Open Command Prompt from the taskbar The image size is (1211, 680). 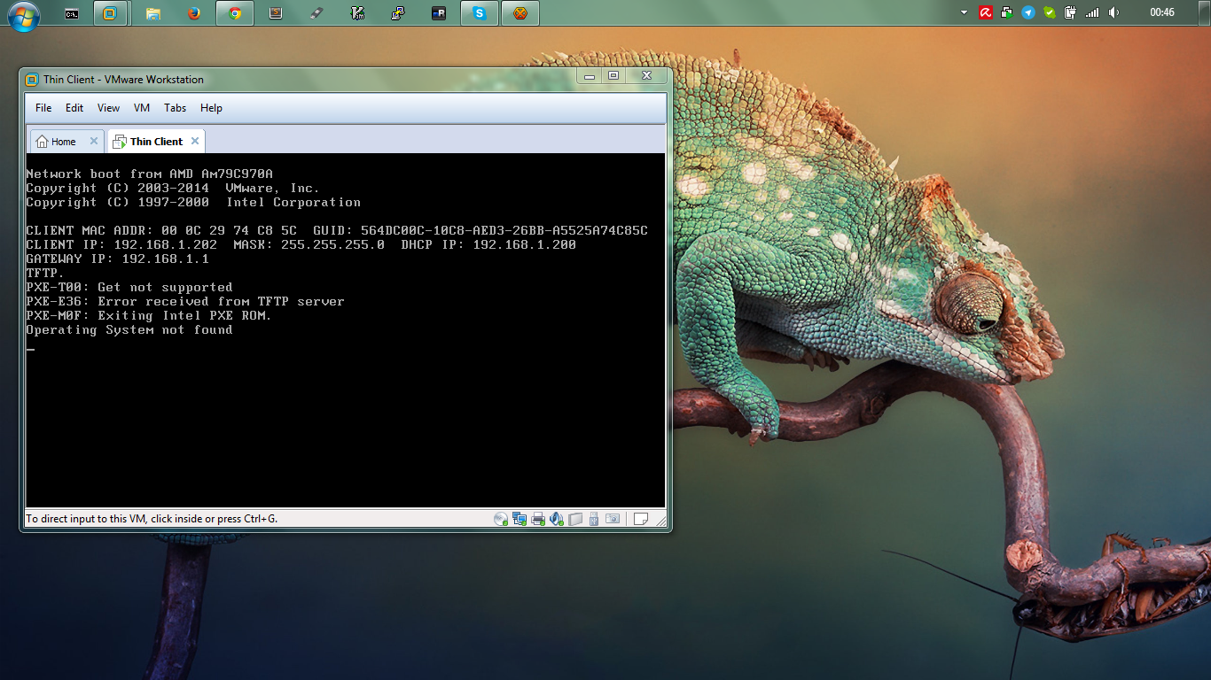pyautogui.click(x=72, y=13)
